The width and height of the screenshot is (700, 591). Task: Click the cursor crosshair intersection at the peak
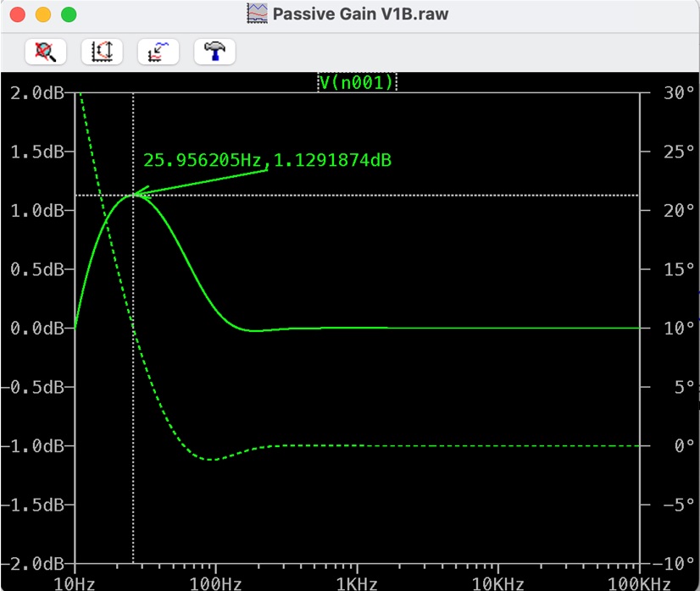click(133, 195)
